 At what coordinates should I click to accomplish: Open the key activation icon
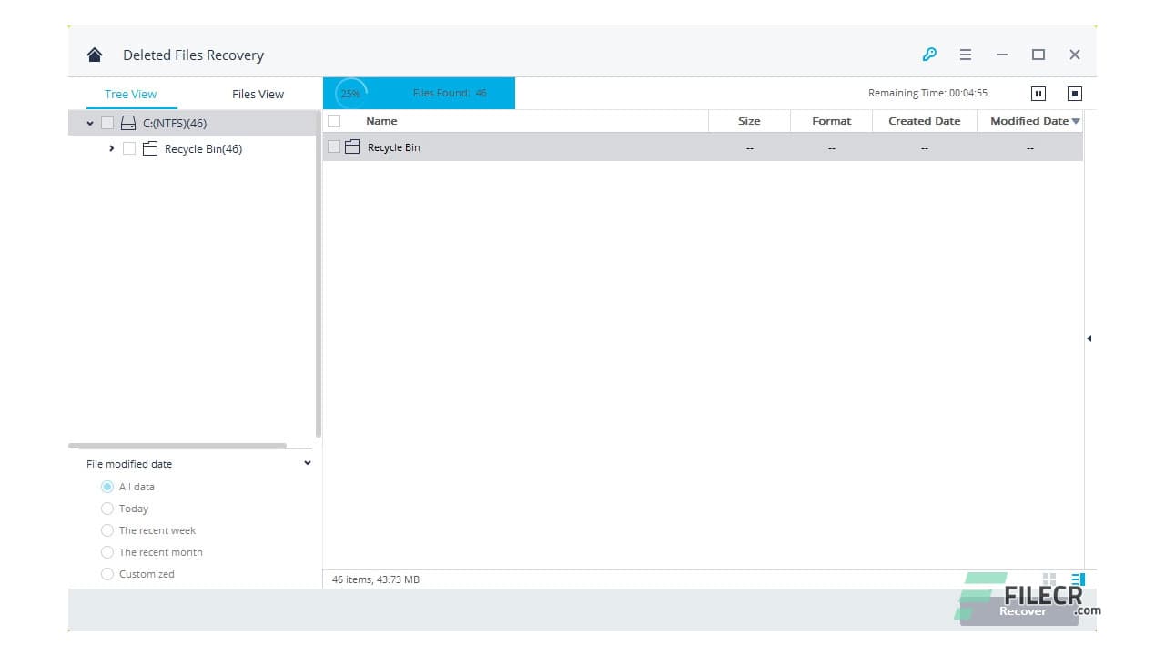(929, 55)
